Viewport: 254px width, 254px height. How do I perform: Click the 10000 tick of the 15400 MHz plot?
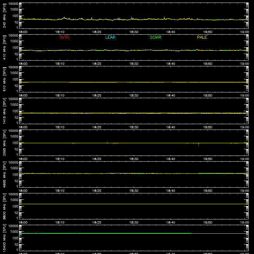pyautogui.click(x=13, y=226)
